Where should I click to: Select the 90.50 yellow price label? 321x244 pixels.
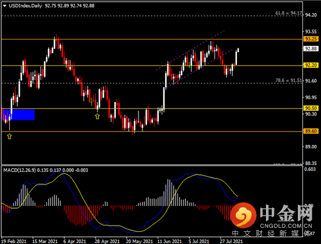pos(311,108)
